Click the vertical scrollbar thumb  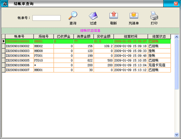176,64
